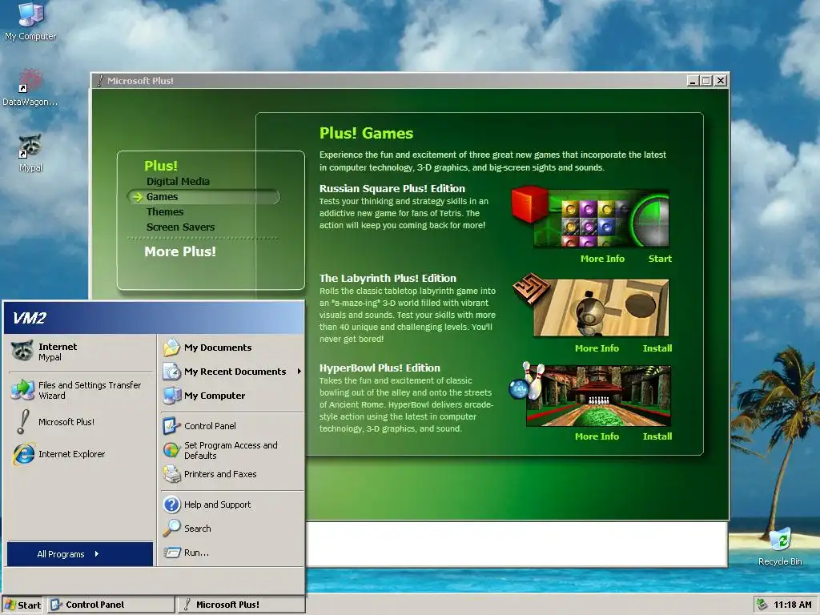The image size is (820, 615).
Task: Click More Info for HyperBowl
Action: point(597,436)
